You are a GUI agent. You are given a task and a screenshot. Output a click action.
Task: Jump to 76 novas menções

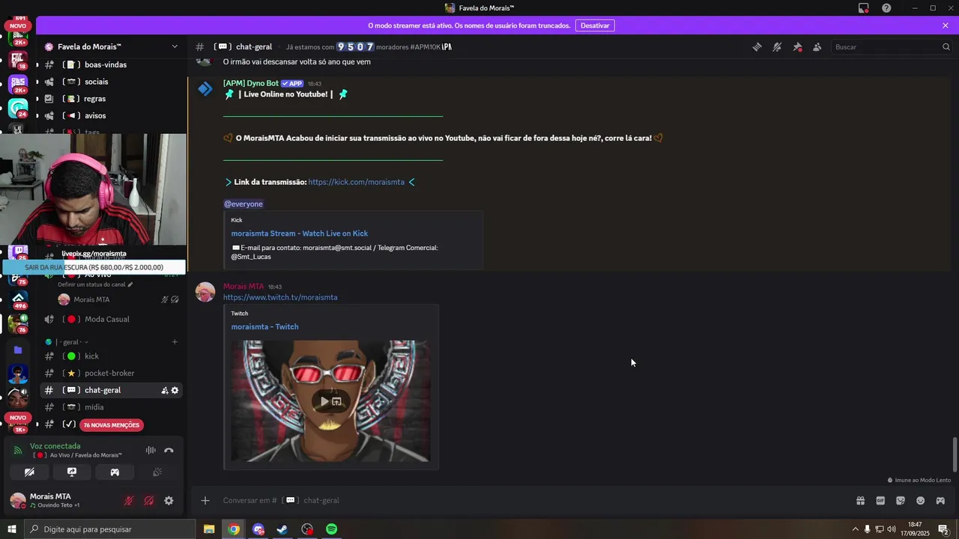point(111,425)
